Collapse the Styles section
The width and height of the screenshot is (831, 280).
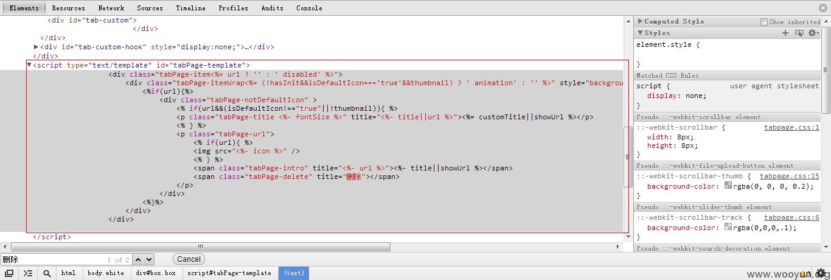coord(639,33)
